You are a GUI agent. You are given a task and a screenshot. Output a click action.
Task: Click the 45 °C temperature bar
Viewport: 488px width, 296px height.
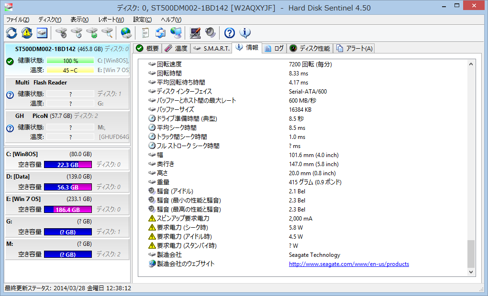click(x=70, y=70)
